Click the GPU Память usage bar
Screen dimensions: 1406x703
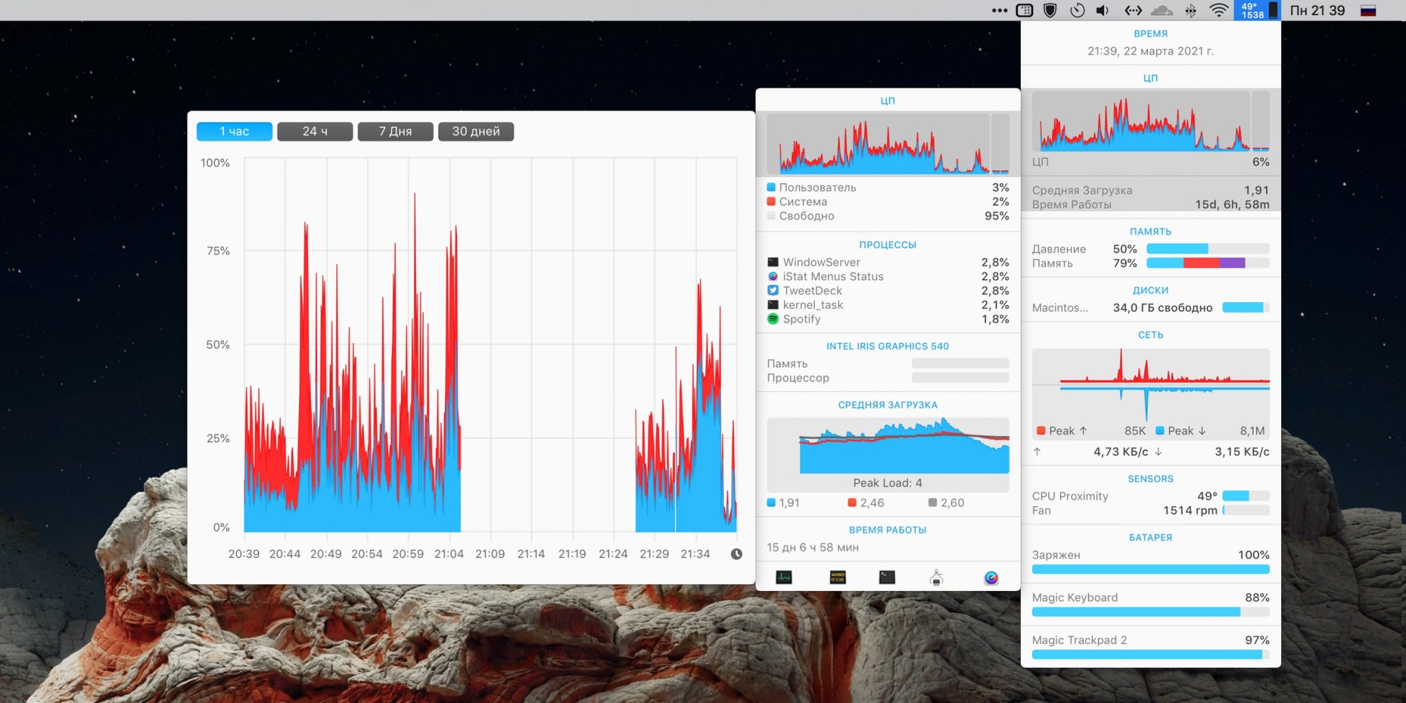click(x=960, y=363)
